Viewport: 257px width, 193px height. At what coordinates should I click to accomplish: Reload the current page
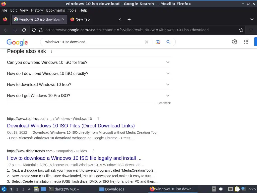tap(24, 30)
